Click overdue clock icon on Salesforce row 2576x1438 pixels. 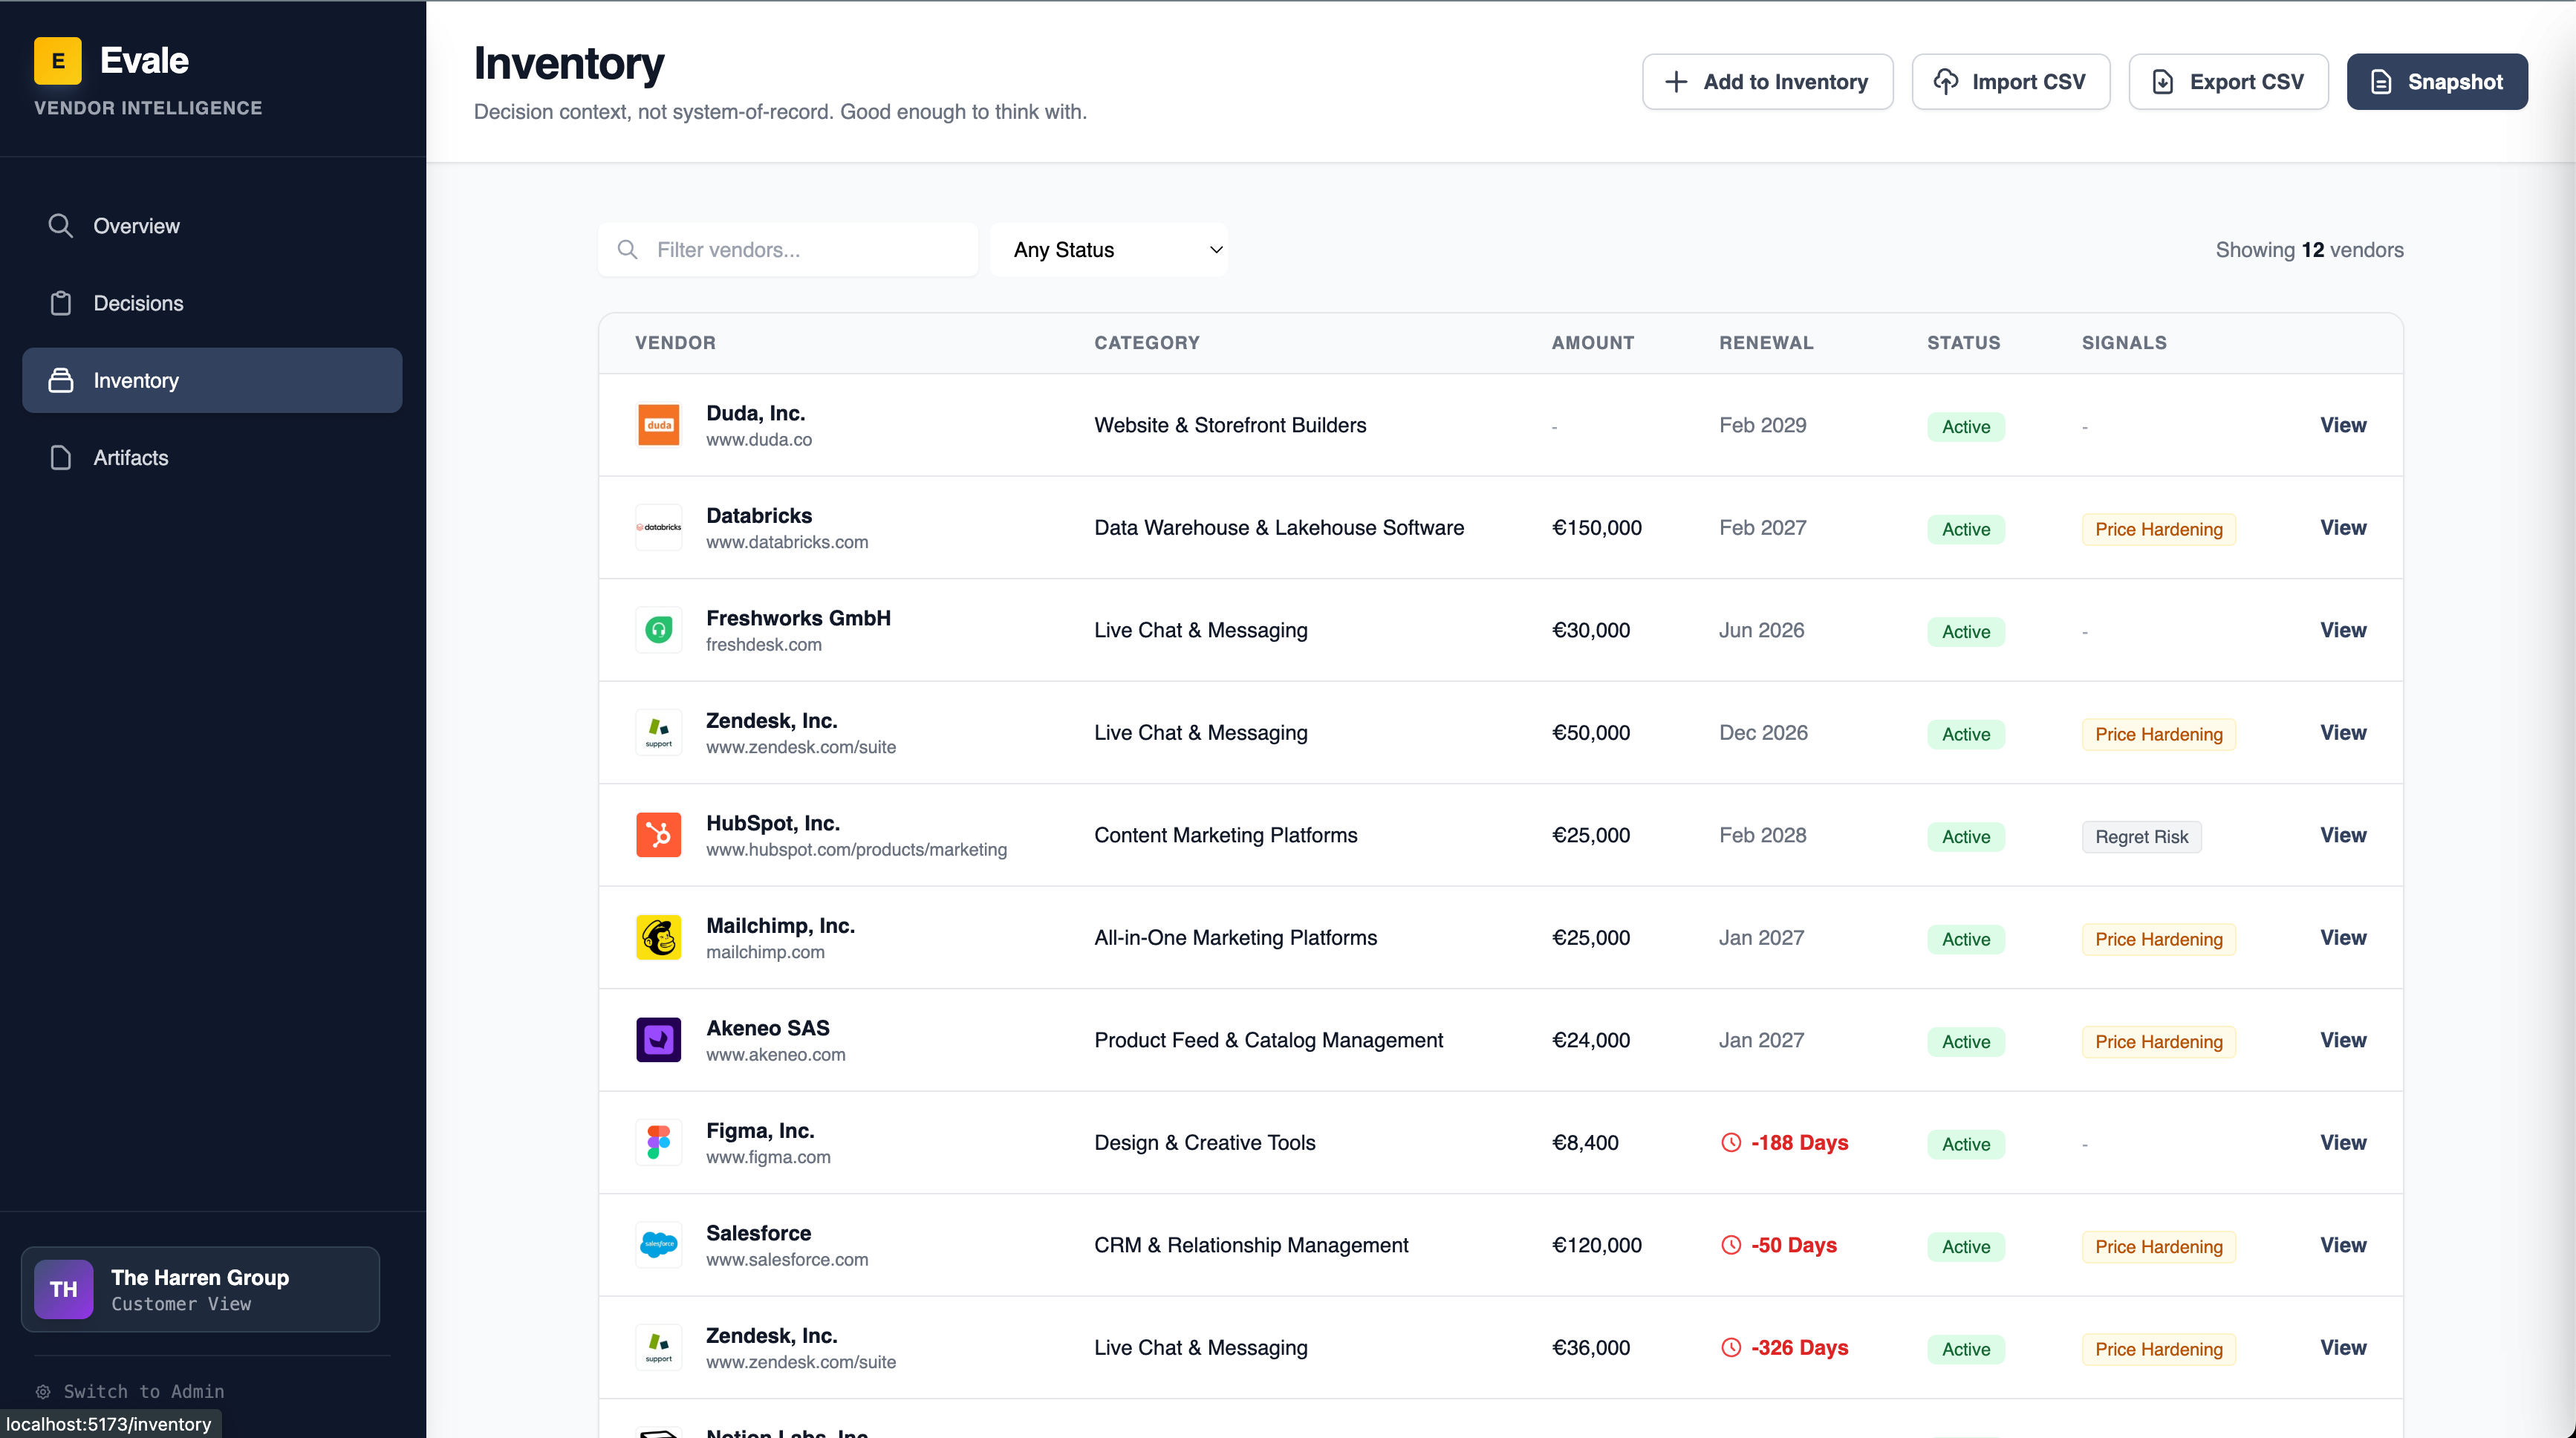(1730, 1245)
